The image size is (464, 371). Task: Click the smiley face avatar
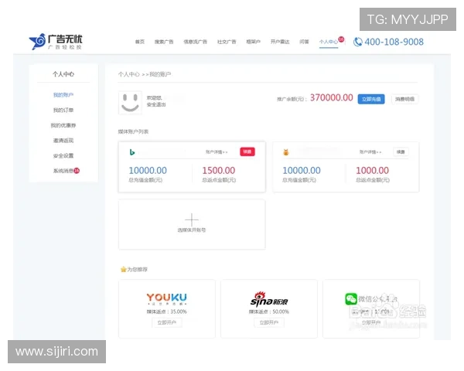point(130,103)
